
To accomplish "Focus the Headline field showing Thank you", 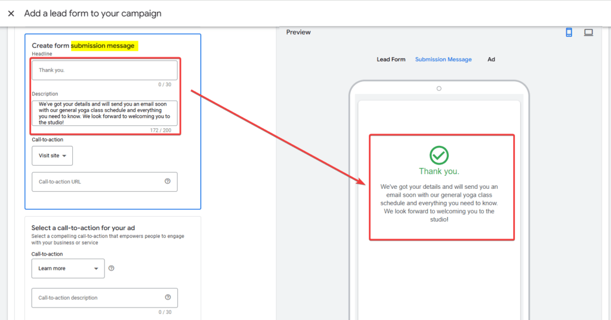I will (104, 70).
